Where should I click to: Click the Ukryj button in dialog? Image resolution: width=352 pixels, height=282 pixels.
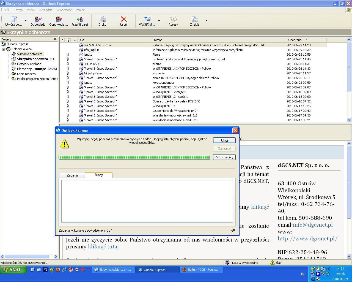tap(224, 140)
